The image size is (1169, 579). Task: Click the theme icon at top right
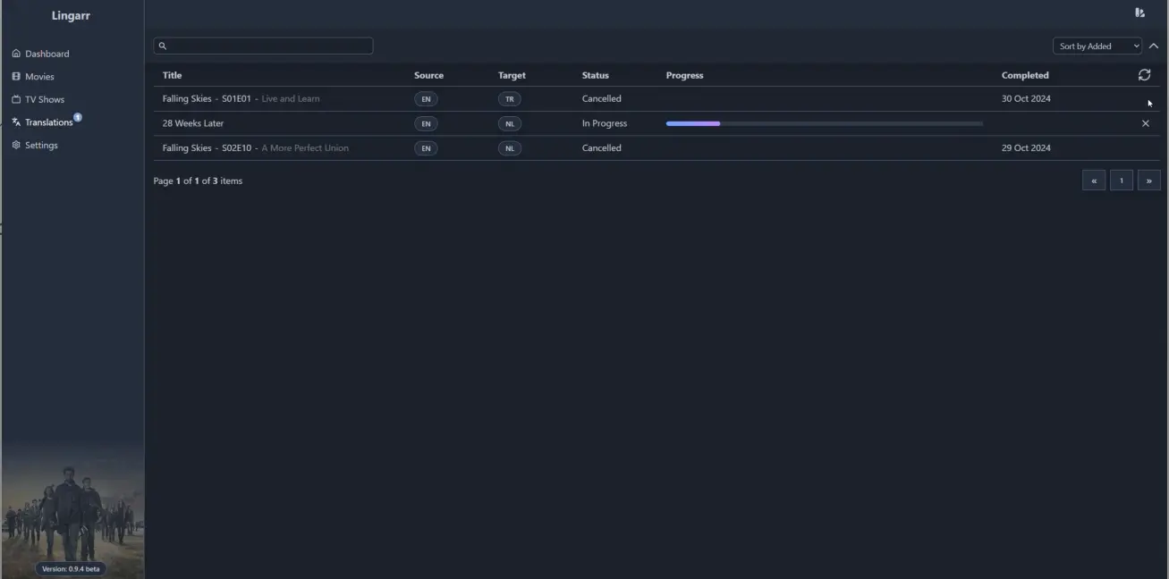click(1139, 13)
